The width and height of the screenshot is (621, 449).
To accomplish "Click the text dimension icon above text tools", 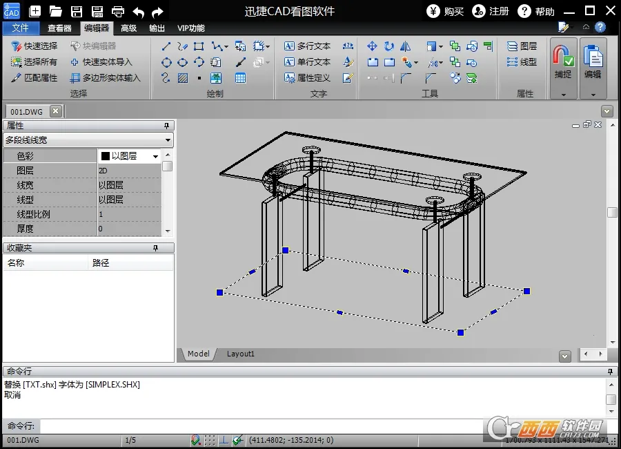I will tap(348, 46).
